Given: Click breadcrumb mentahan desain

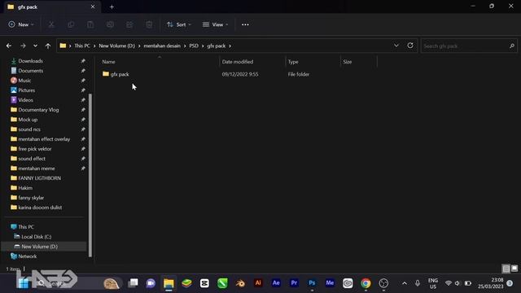Looking at the screenshot, I should [x=162, y=46].
